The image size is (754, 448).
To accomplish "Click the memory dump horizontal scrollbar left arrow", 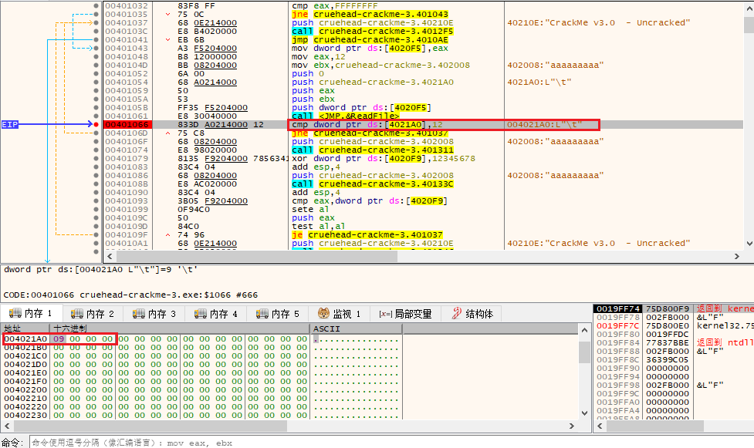I will [7, 426].
